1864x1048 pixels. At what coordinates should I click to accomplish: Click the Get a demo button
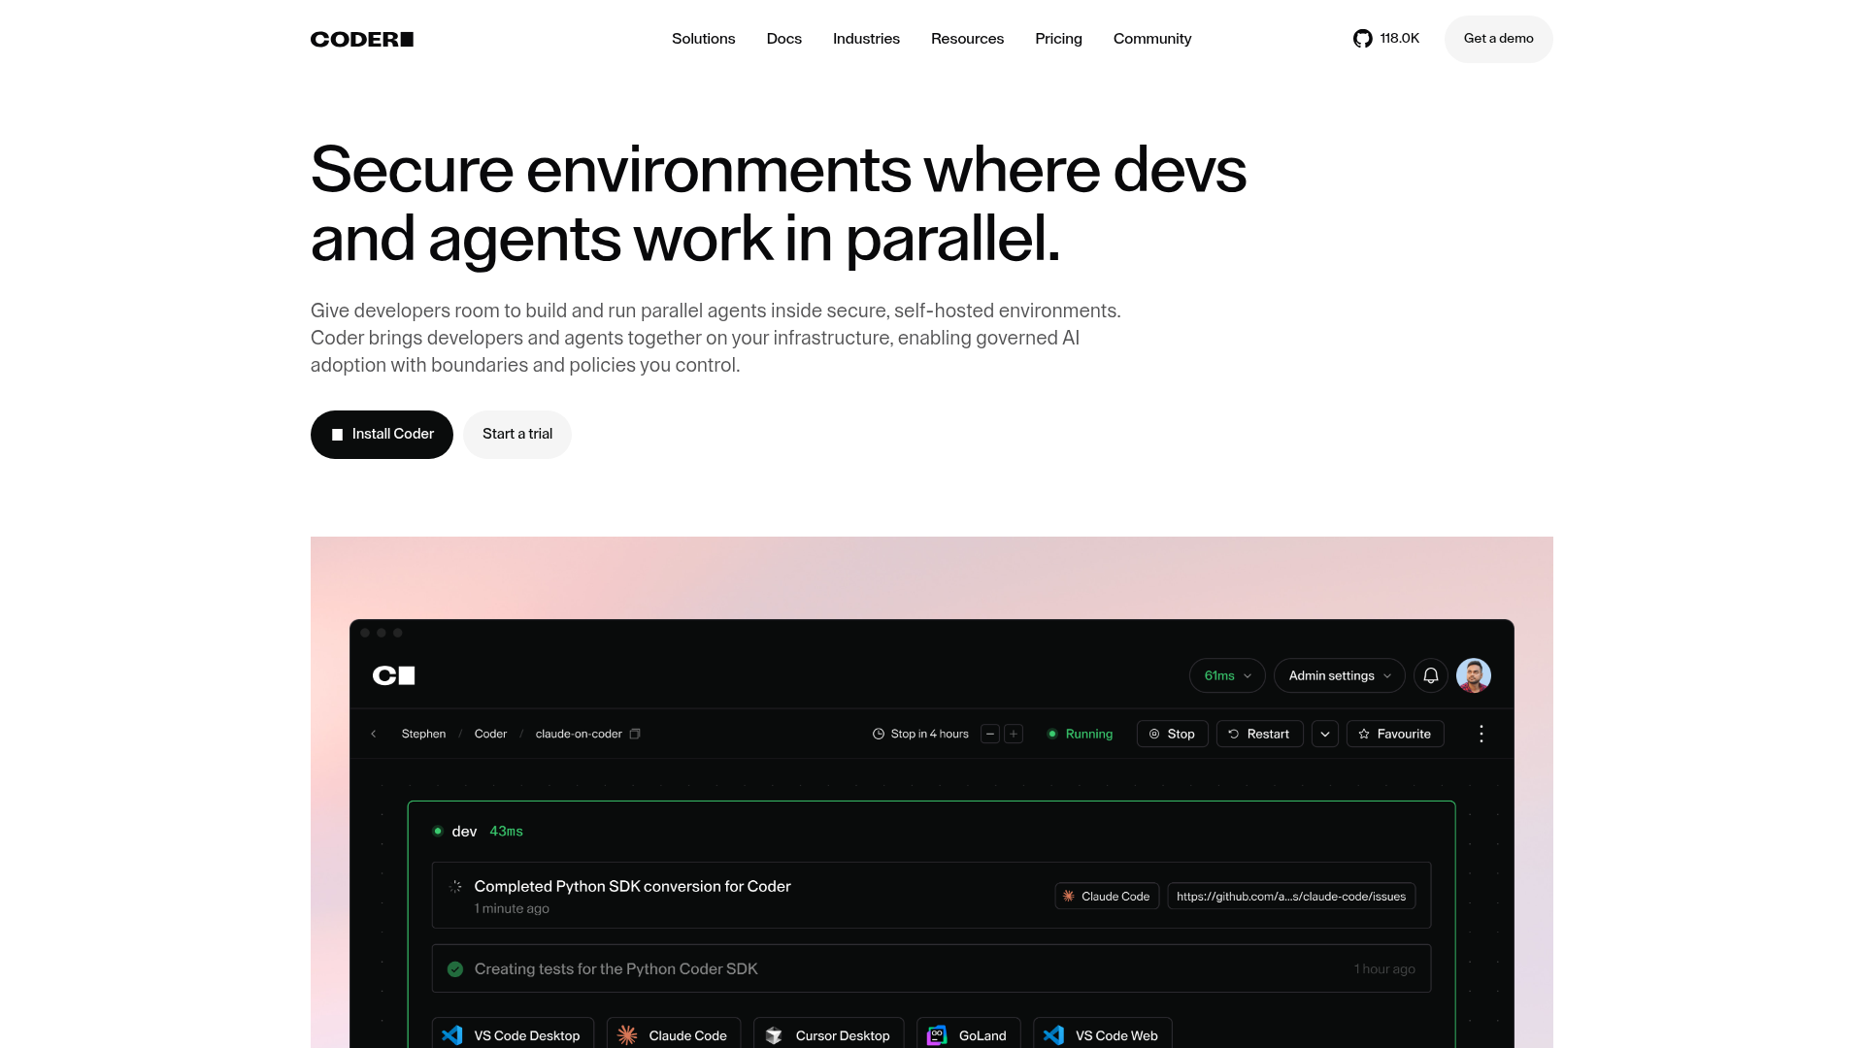1498,39
